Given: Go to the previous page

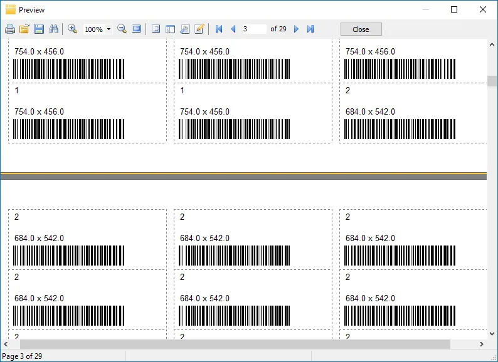Looking at the screenshot, I should coord(233,29).
